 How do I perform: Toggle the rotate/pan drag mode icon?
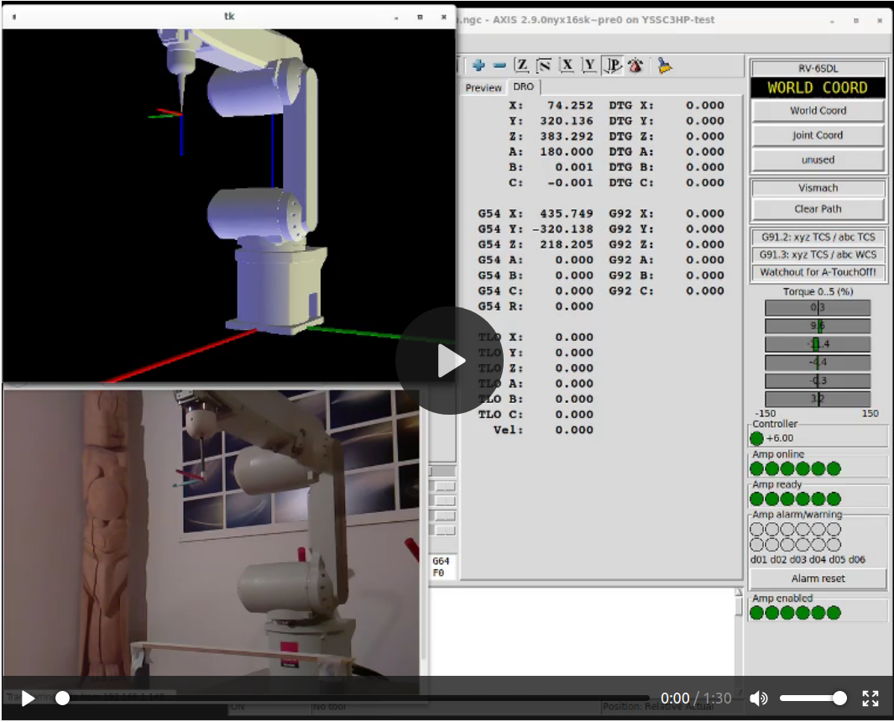pyautogui.click(x=635, y=65)
